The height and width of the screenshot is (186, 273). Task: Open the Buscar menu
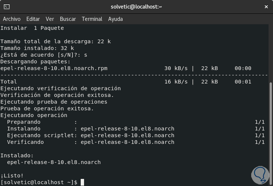(68, 19)
